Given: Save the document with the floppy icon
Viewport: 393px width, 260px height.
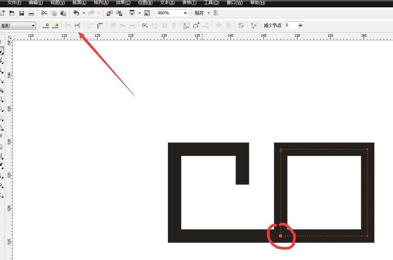Looking at the screenshot, I should pos(21,13).
